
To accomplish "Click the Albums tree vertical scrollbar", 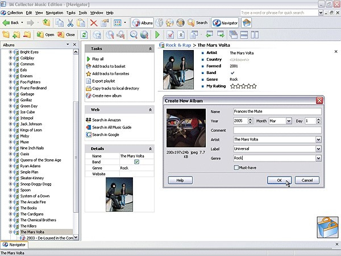I will click(x=76, y=157).
